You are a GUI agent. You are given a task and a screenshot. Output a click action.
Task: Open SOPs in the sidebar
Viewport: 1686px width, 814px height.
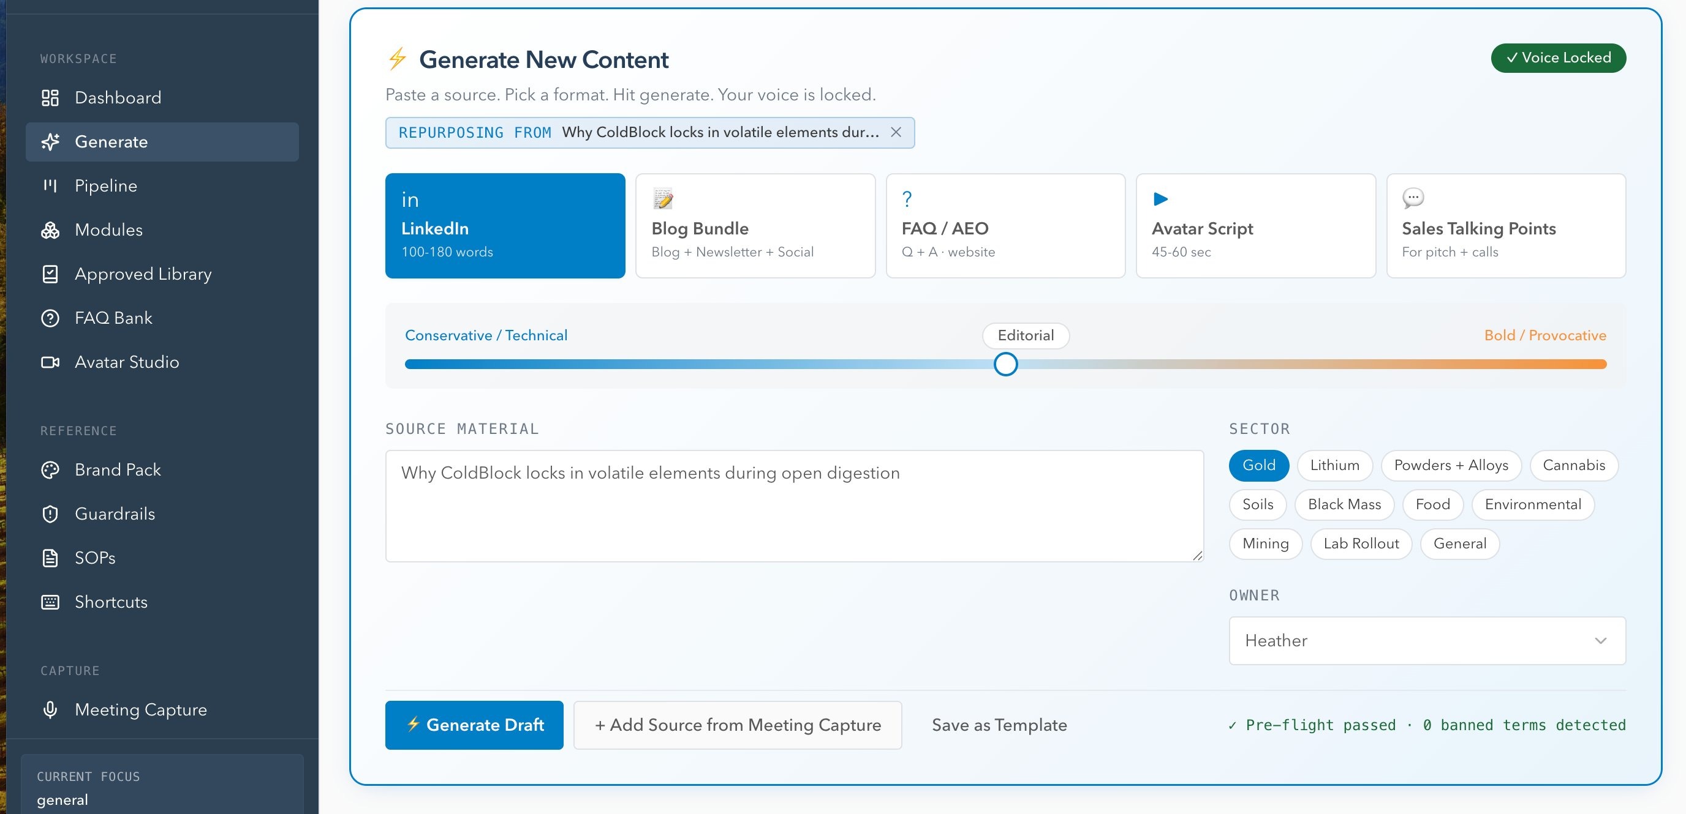coord(162,558)
